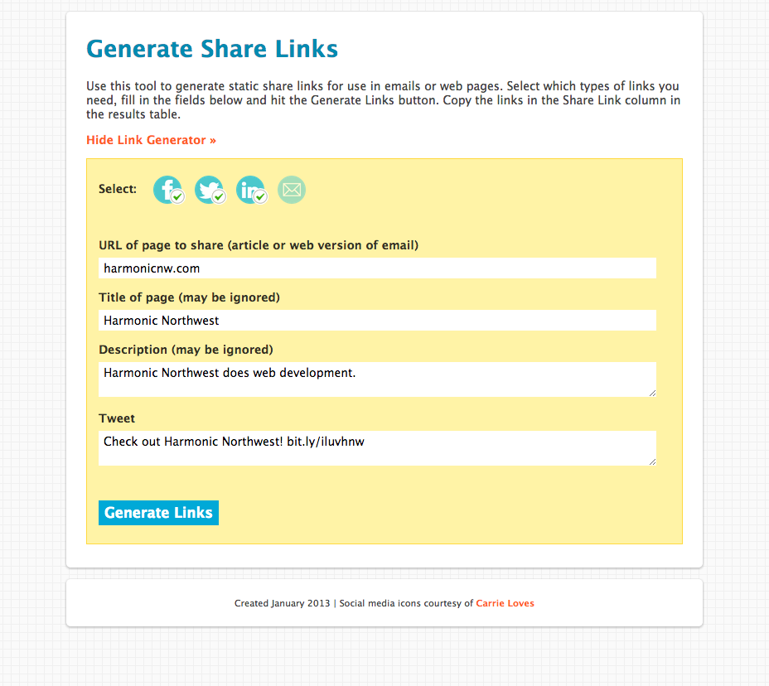
Task: Open the Carrie Loves link
Action: tap(505, 603)
